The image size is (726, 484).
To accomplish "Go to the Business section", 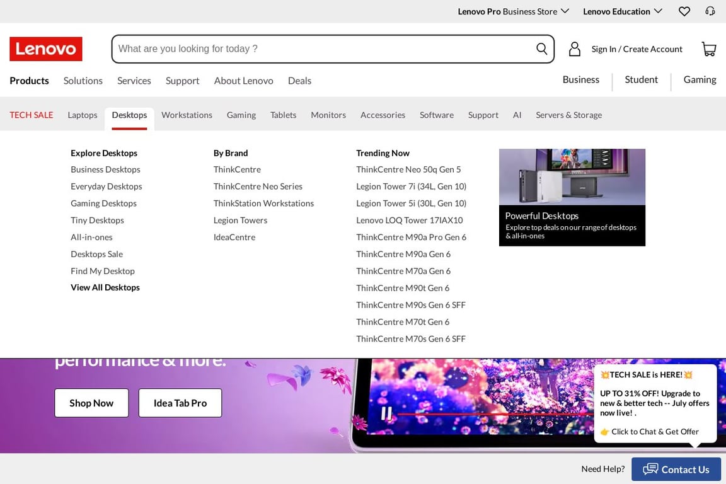I will point(580,79).
